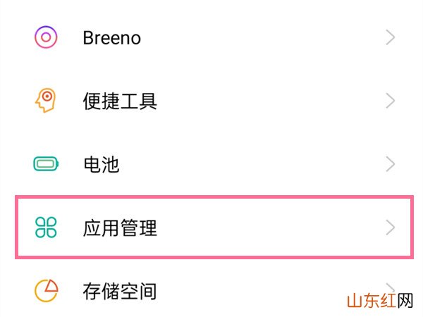Select the 便捷工具 text entry
The width and height of the screenshot is (423, 317).
(120, 101)
